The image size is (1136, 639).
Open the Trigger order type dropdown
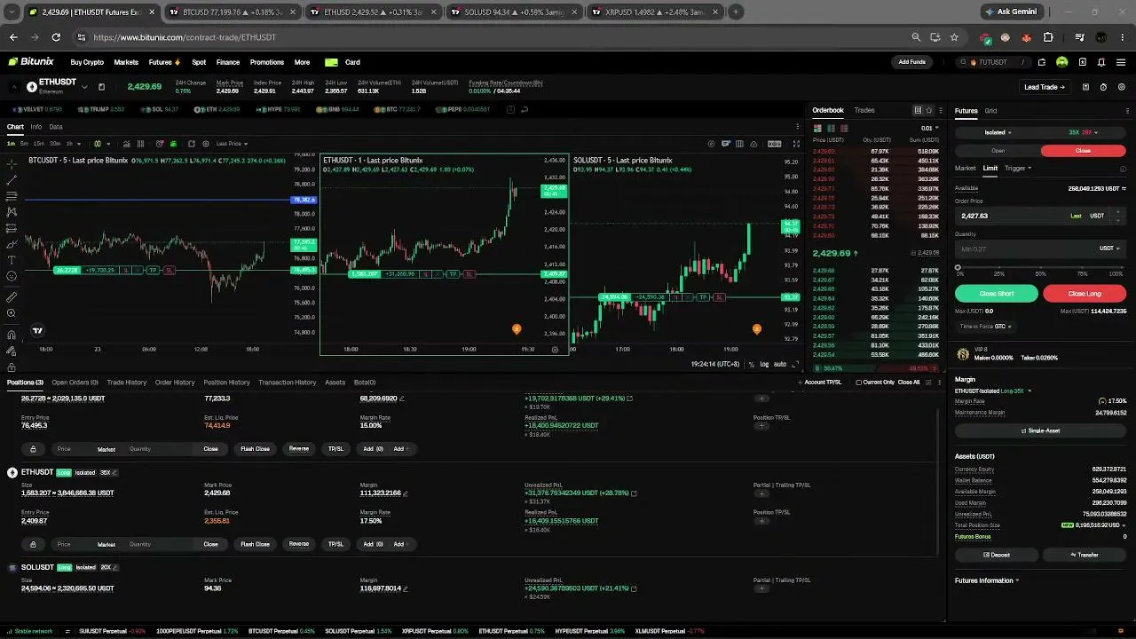tap(1018, 168)
